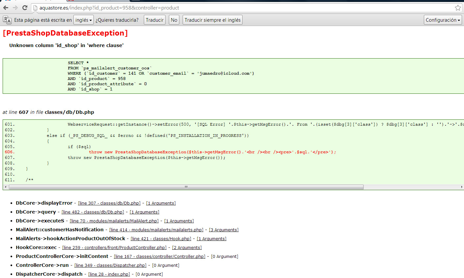Click the 'AND `id_shop` = 1' SQL line

[x=90, y=89]
